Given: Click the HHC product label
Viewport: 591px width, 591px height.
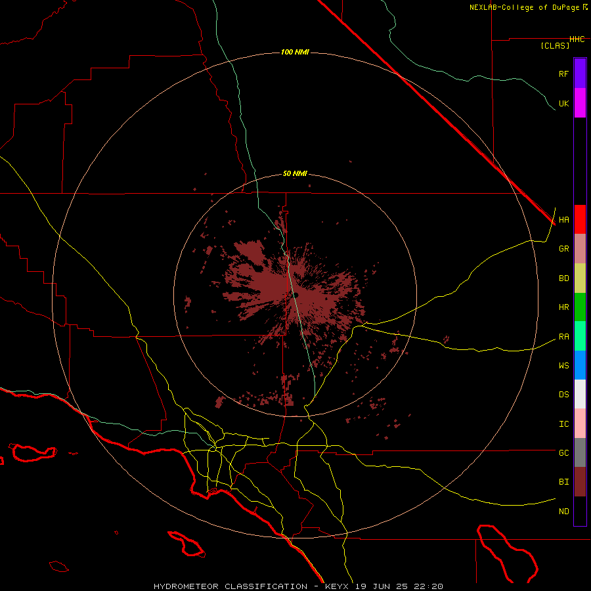Looking at the screenshot, I should (577, 39).
